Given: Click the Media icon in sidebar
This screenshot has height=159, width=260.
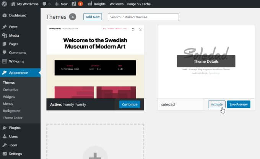Looking at the screenshot, I should click(x=5, y=35).
